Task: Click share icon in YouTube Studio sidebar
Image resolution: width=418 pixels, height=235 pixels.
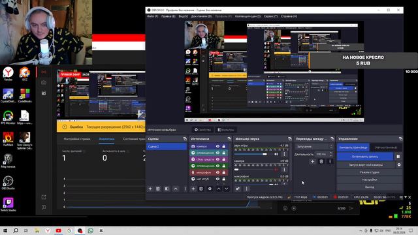Action: tap(44, 197)
